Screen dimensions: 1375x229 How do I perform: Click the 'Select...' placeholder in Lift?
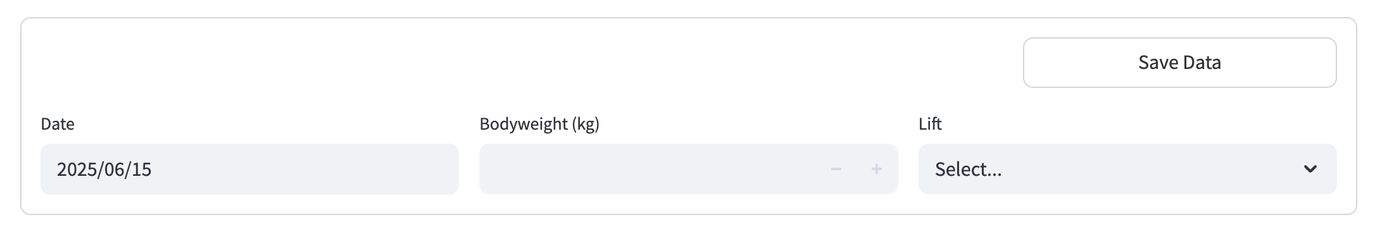pos(968,169)
